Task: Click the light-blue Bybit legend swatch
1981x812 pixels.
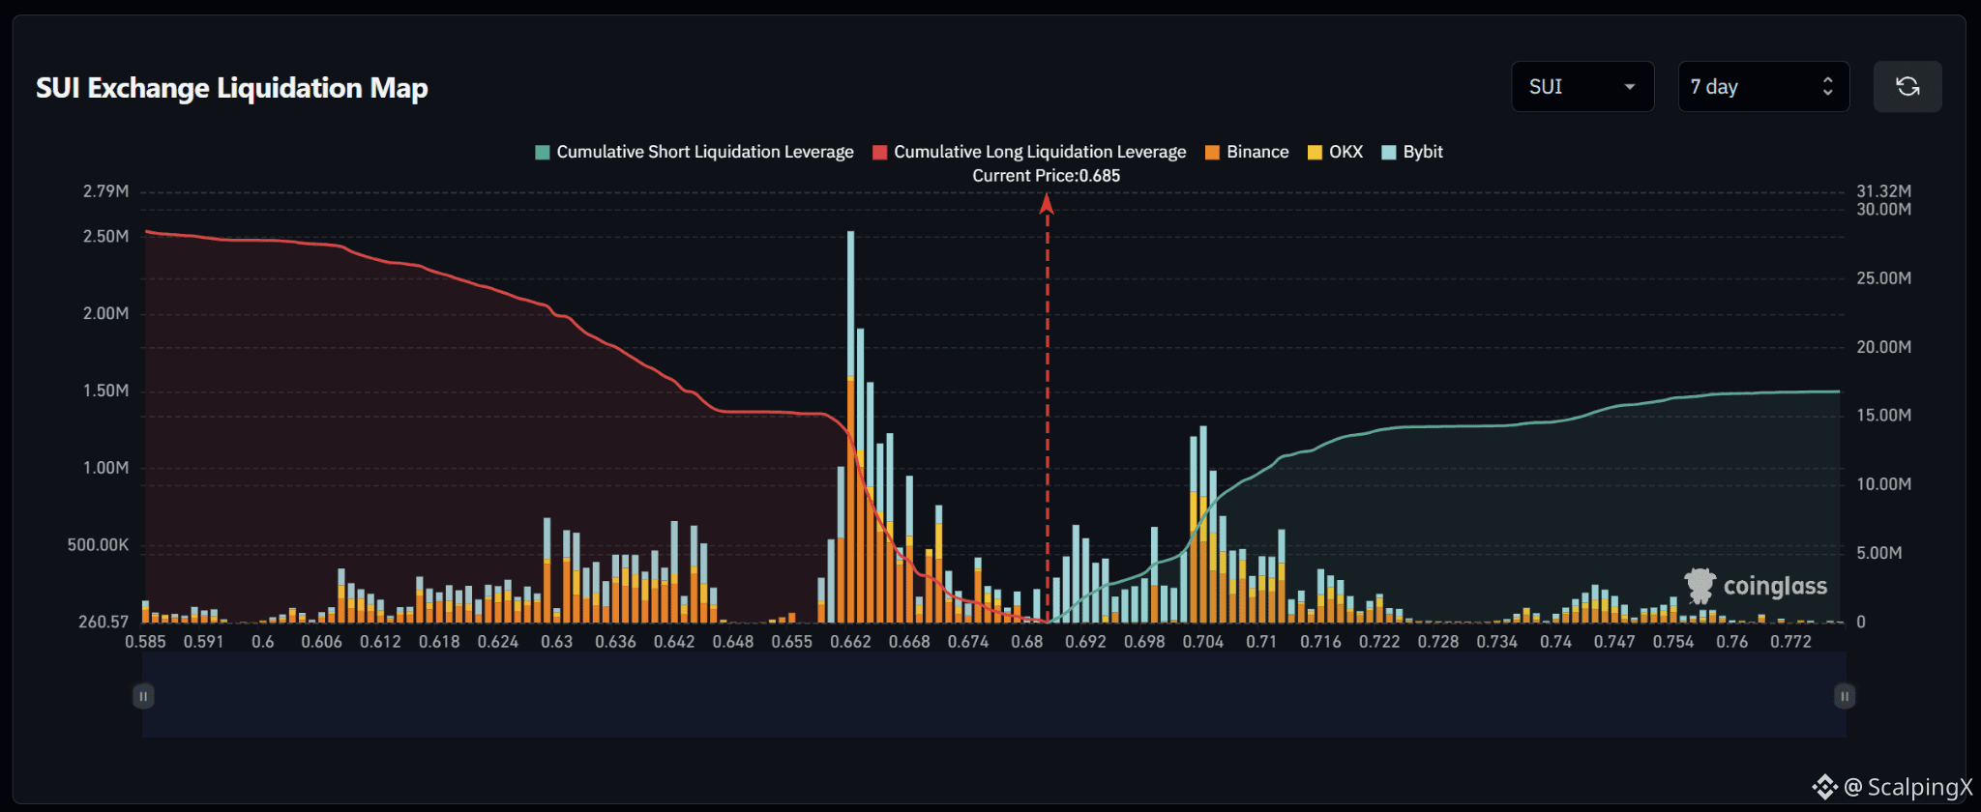Action: click(1389, 152)
